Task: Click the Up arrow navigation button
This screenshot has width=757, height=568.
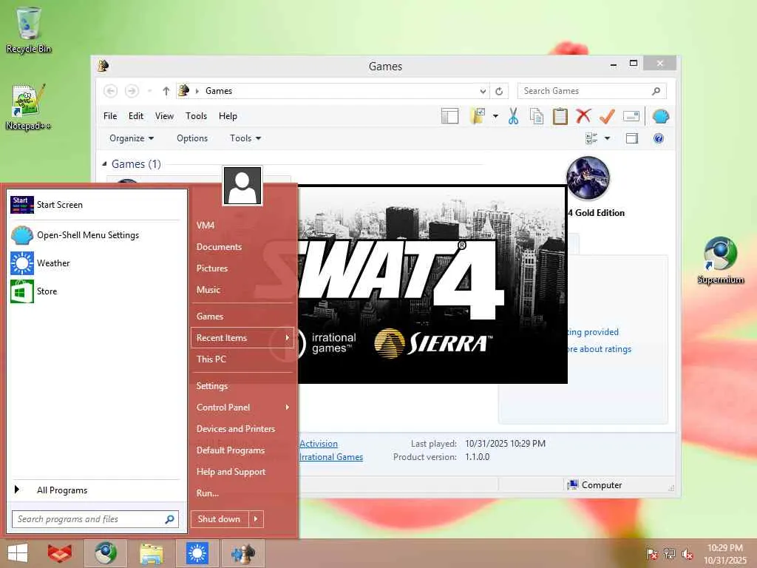Action: point(166,91)
